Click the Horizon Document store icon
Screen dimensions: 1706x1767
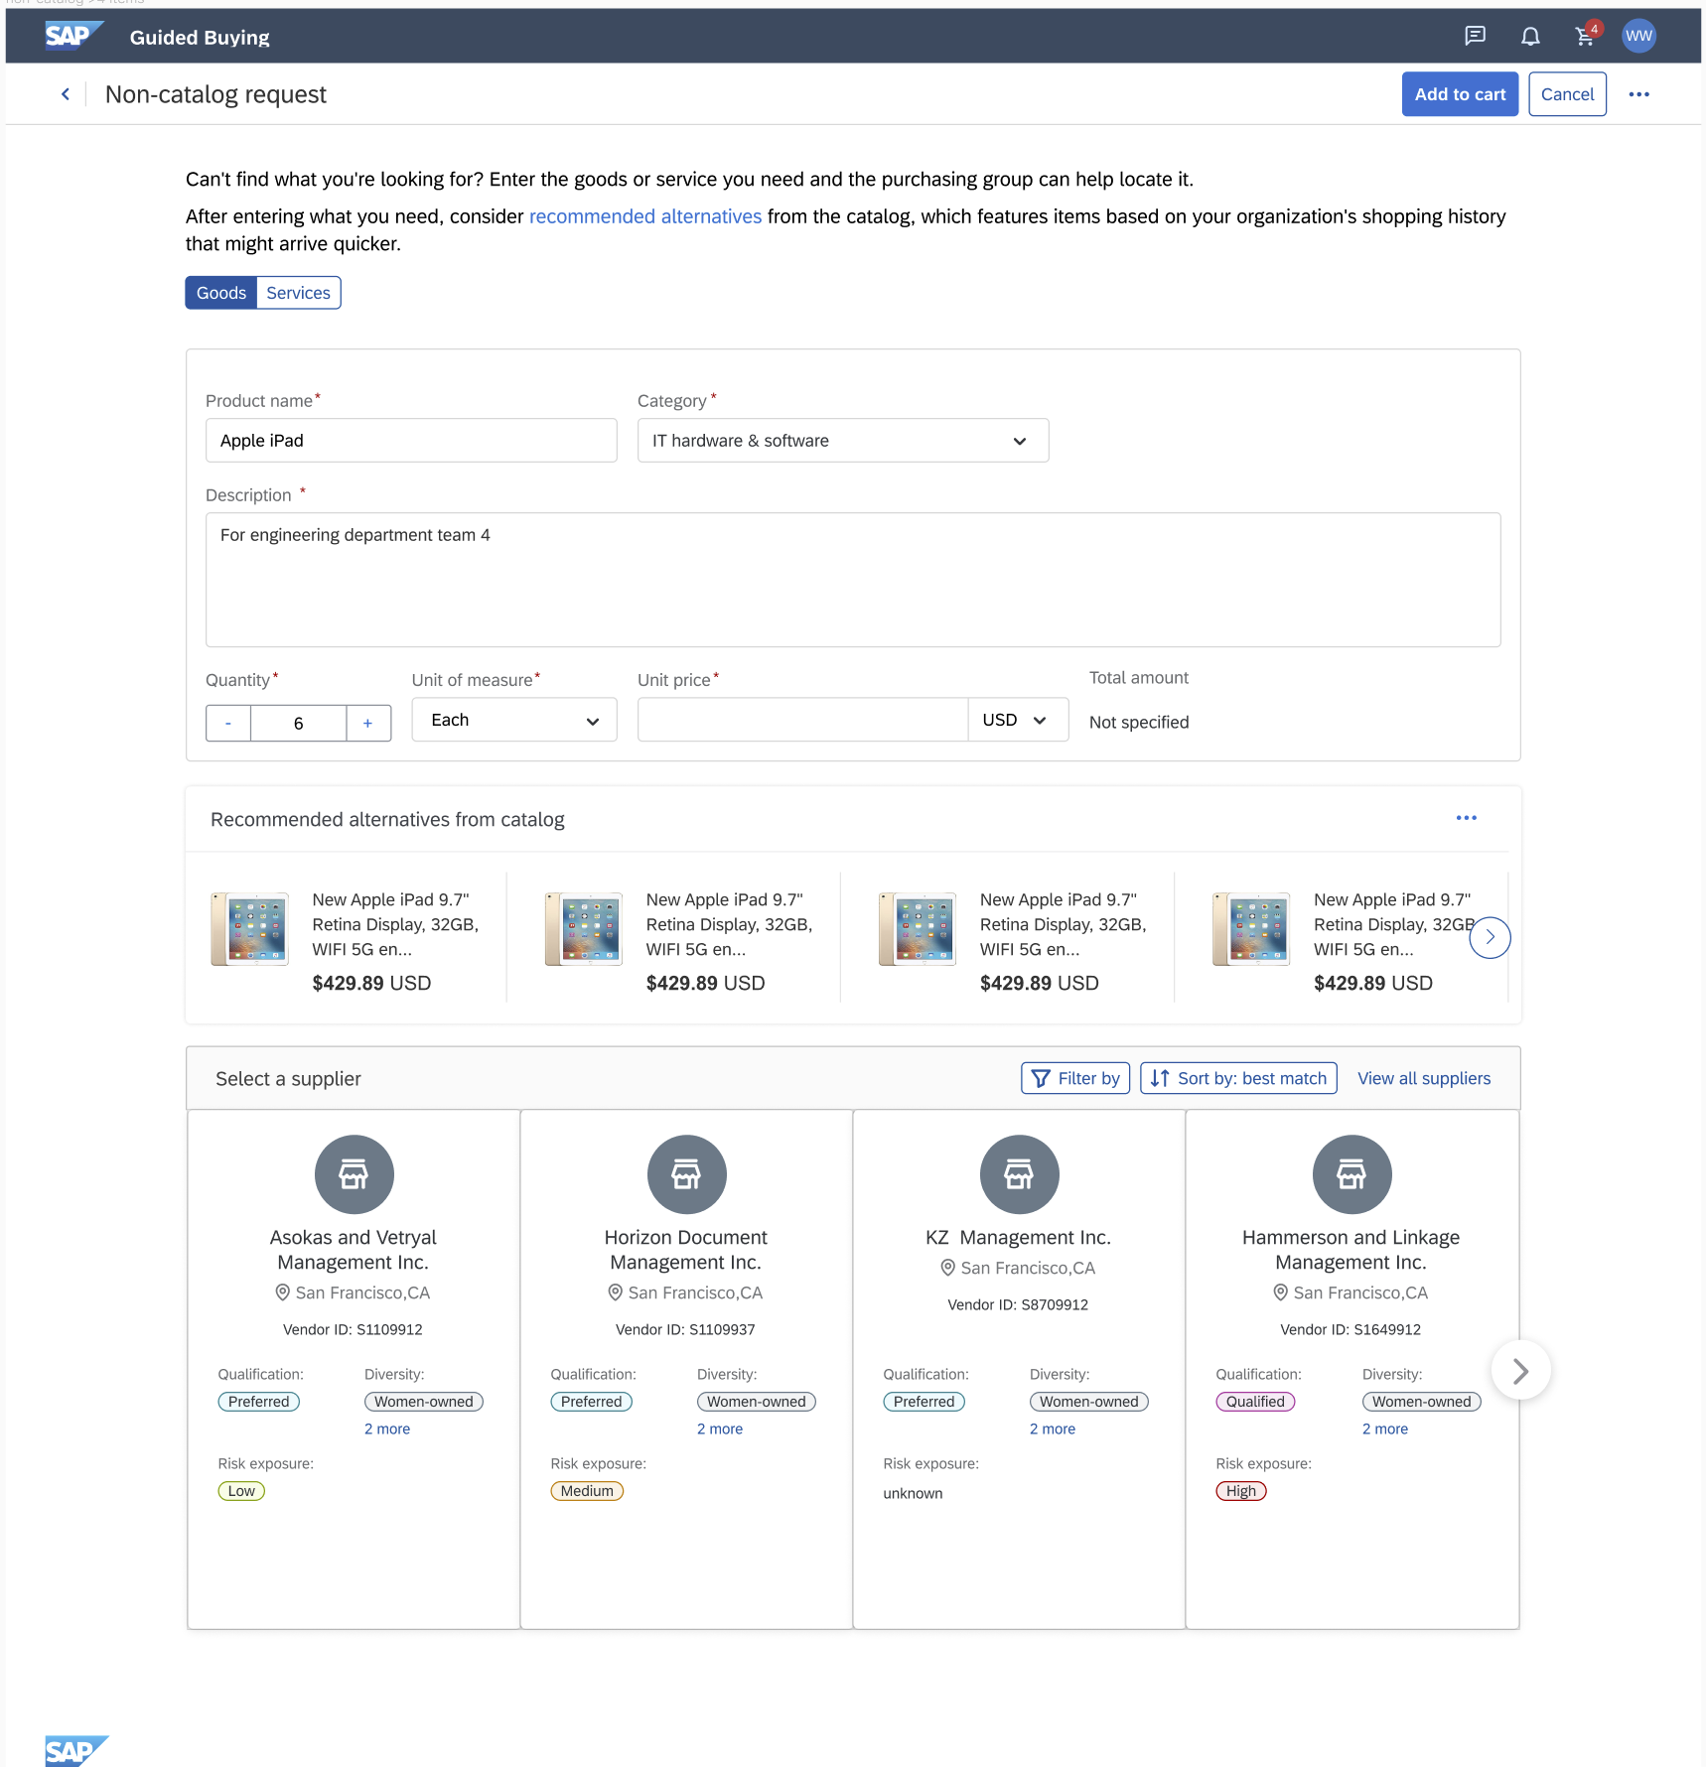(687, 1174)
